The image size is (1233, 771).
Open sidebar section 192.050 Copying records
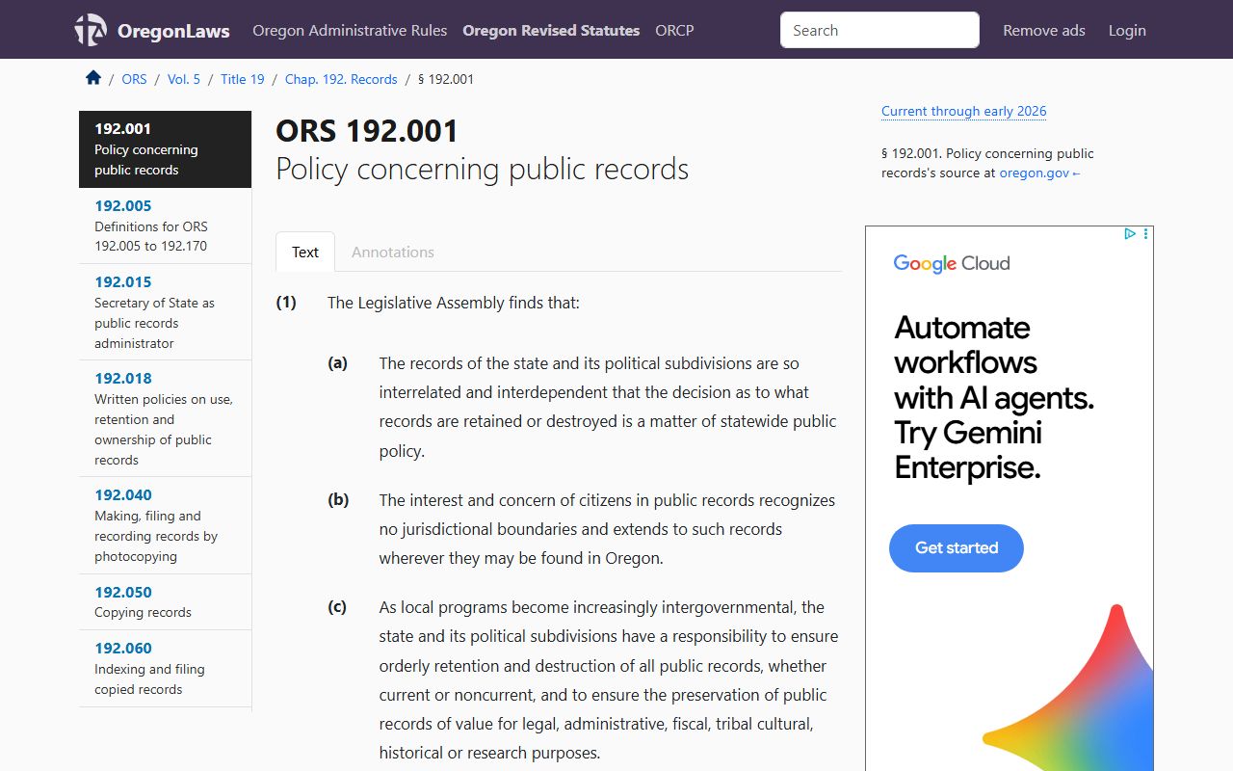165,601
